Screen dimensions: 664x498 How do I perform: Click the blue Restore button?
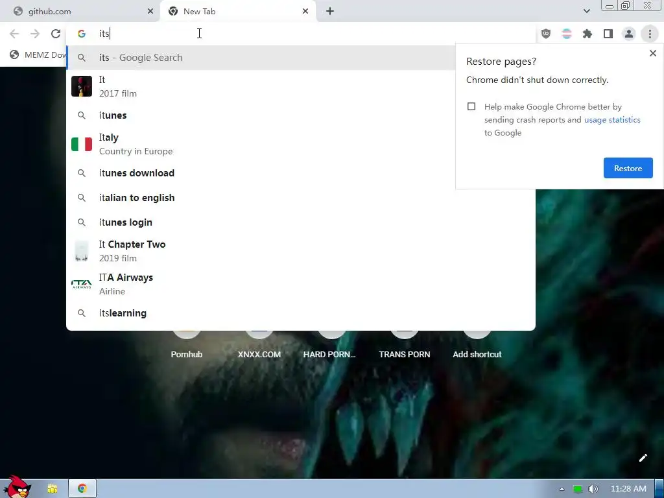click(x=628, y=168)
